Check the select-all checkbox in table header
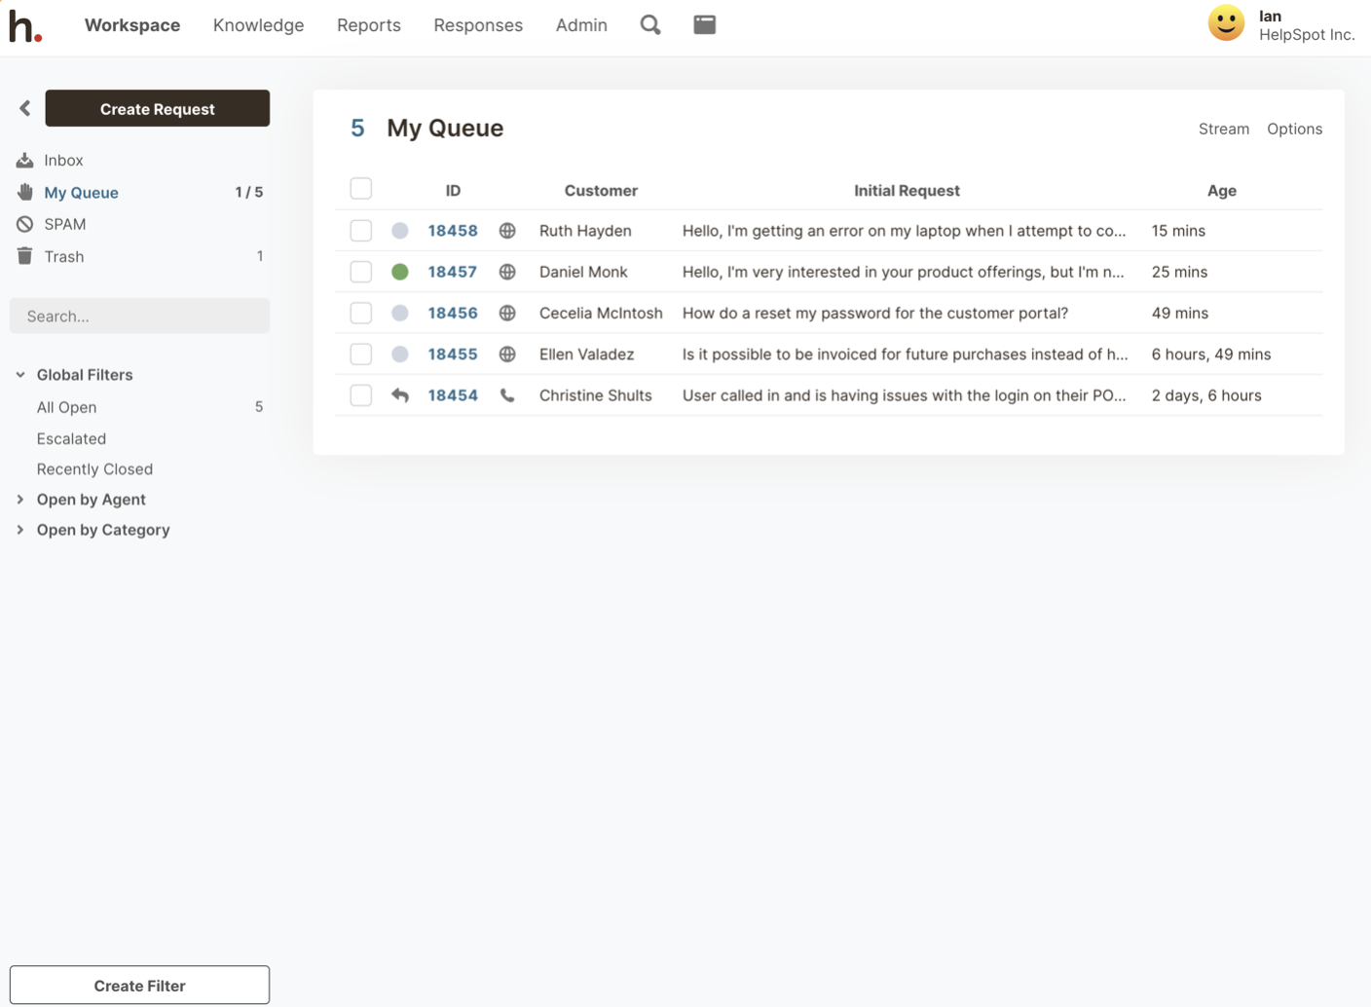The width and height of the screenshot is (1371, 1007). point(360,188)
